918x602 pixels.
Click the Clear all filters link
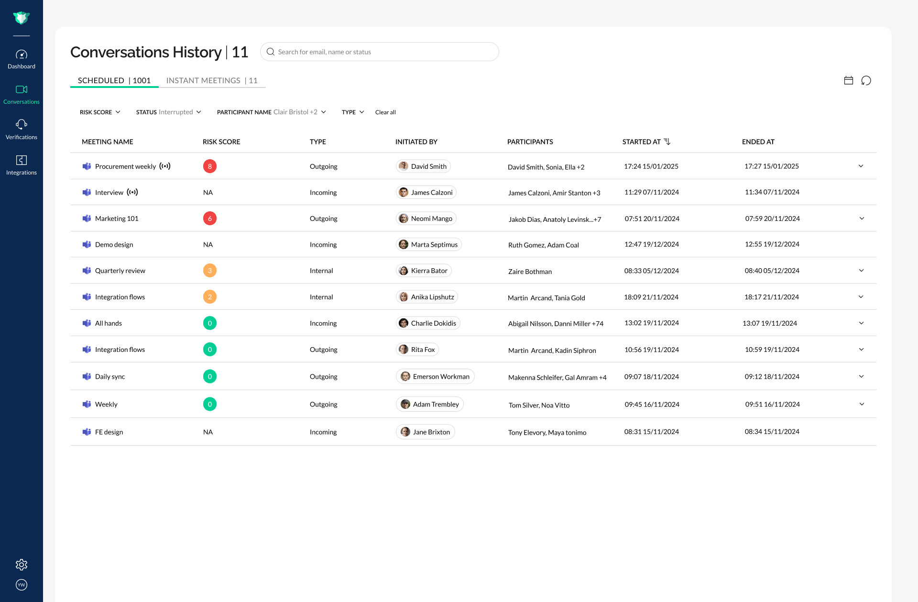click(385, 112)
